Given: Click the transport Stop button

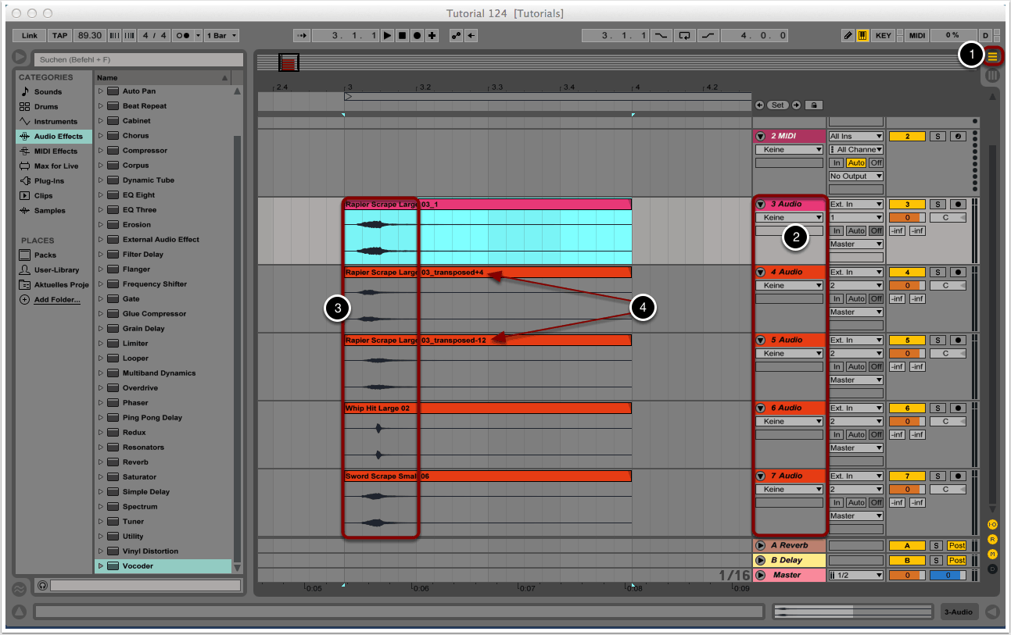Looking at the screenshot, I should [403, 36].
